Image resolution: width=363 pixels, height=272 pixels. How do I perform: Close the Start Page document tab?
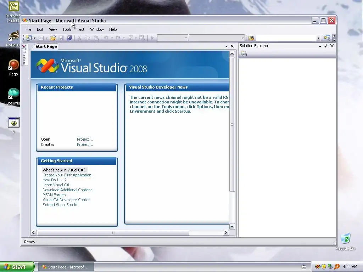[232, 46]
